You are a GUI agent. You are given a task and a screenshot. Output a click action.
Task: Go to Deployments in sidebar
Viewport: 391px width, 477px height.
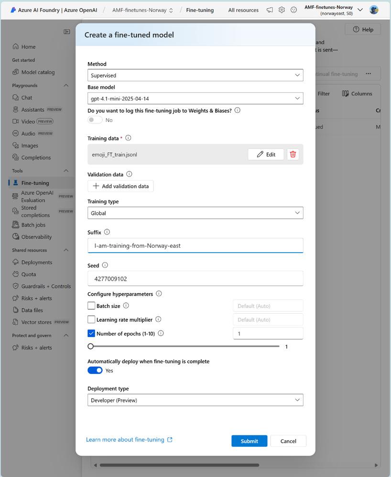(x=37, y=262)
